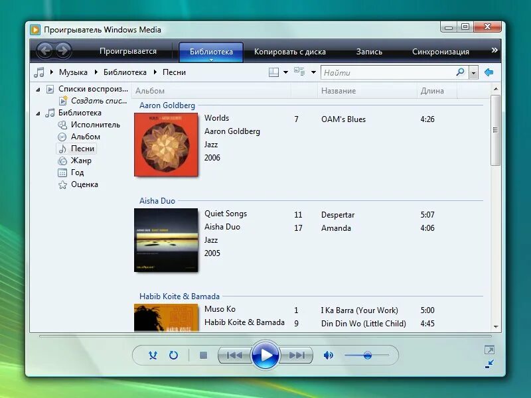Click the search magnifier icon

pos(459,72)
